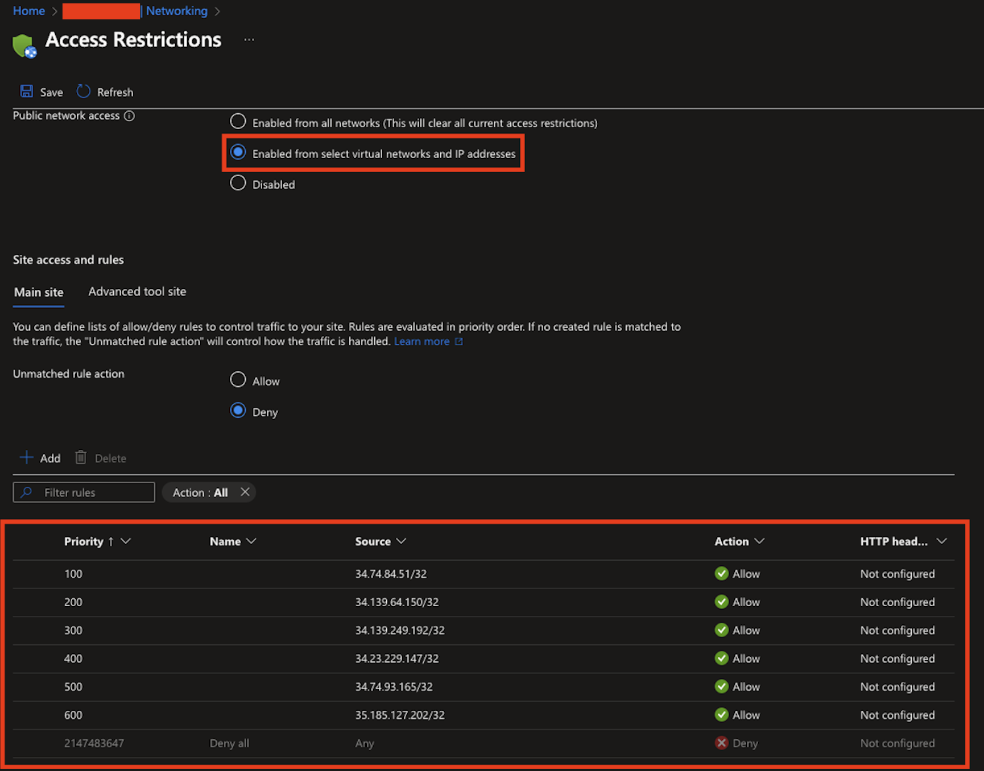The height and width of the screenshot is (771, 984).
Task: Select Enabled from all networks
Action: [x=238, y=121]
